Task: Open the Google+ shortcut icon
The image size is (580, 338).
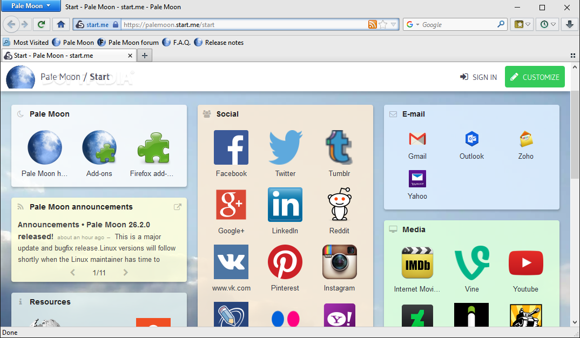Action: [x=231, y=205]
